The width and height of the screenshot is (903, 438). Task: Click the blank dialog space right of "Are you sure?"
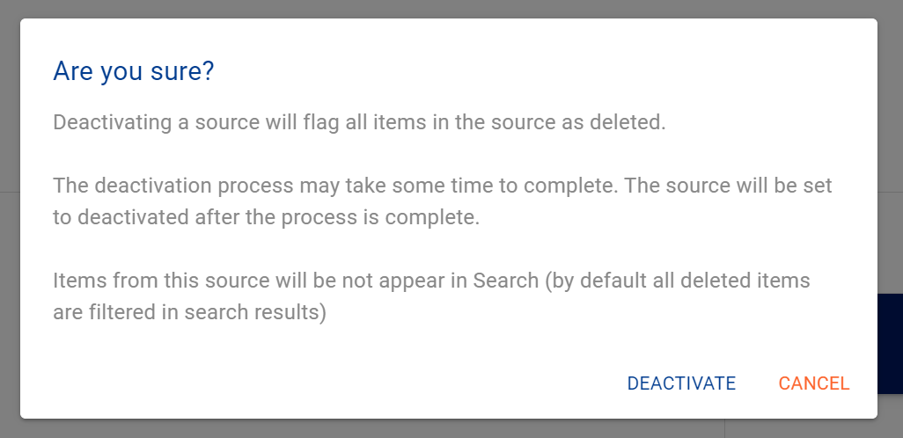[528, 71]
